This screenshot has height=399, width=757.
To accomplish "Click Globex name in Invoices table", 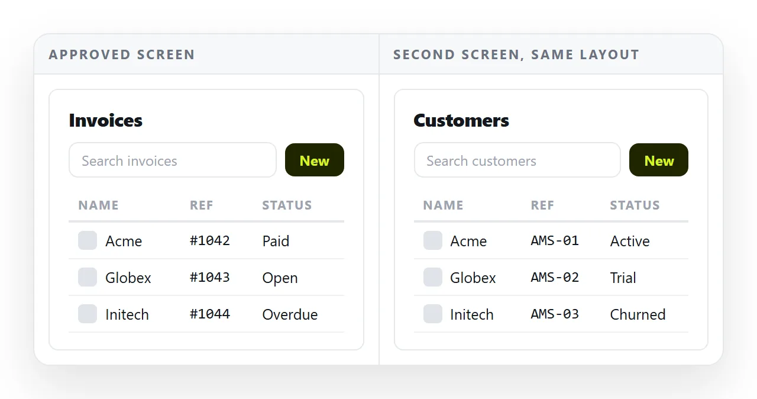I will coord(128,278).
